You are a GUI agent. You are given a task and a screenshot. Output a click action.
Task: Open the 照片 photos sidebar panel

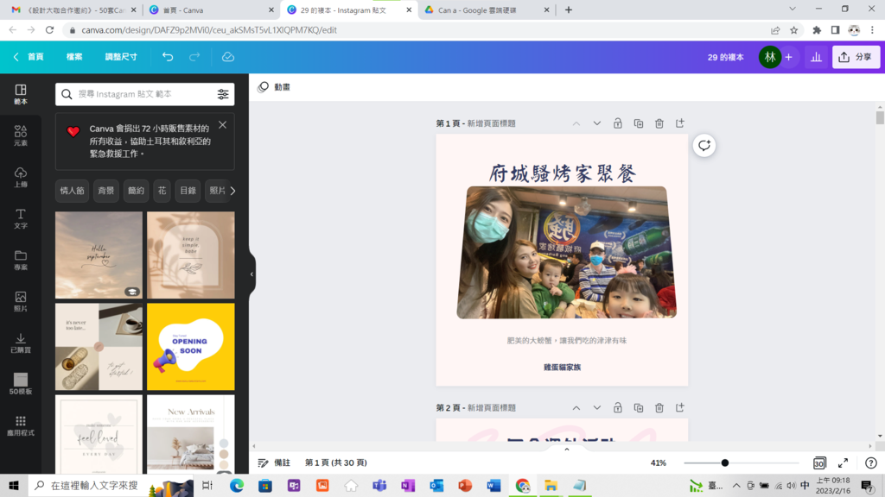point(21,301)
